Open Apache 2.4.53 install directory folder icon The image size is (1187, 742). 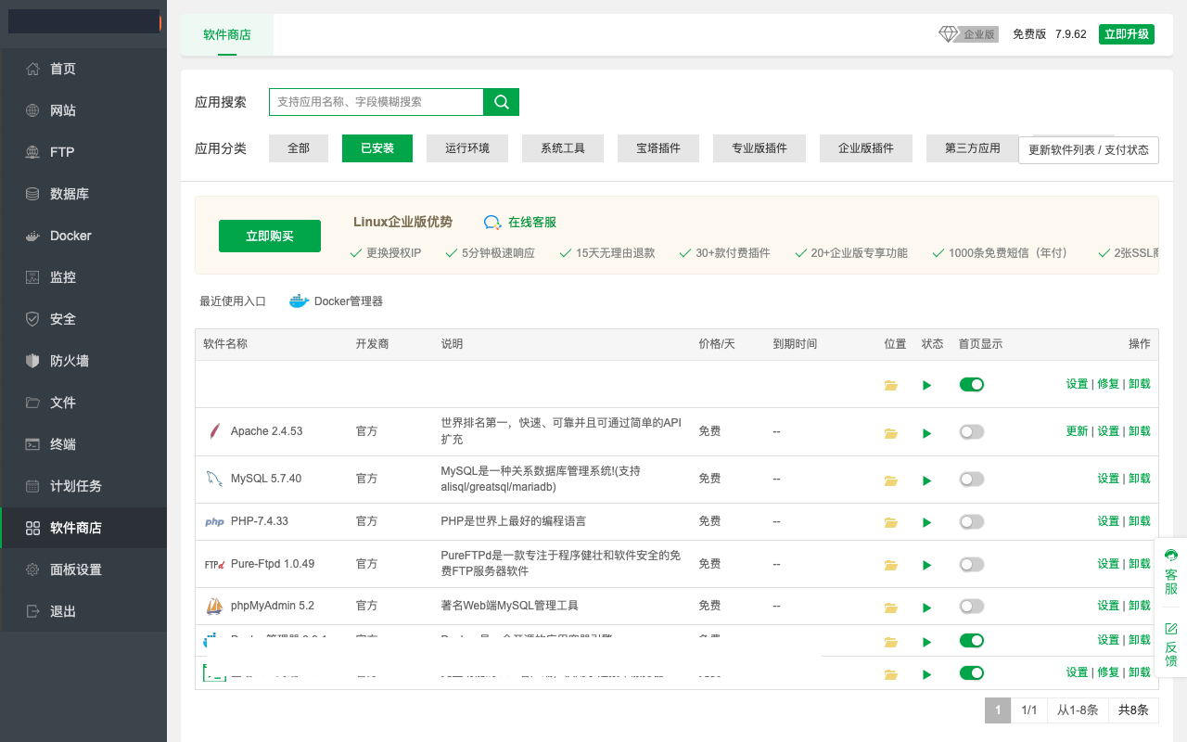(891, 431)
